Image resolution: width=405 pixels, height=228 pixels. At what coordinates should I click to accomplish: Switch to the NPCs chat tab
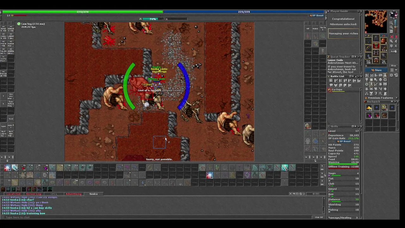54,194
